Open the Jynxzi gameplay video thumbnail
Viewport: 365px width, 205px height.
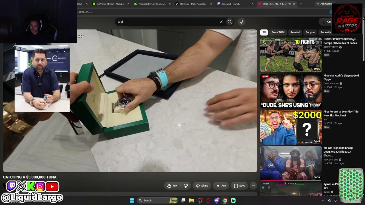291,189
